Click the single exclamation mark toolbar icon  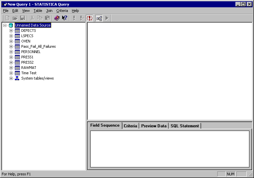pyautogui.click(x=74, y=18)
